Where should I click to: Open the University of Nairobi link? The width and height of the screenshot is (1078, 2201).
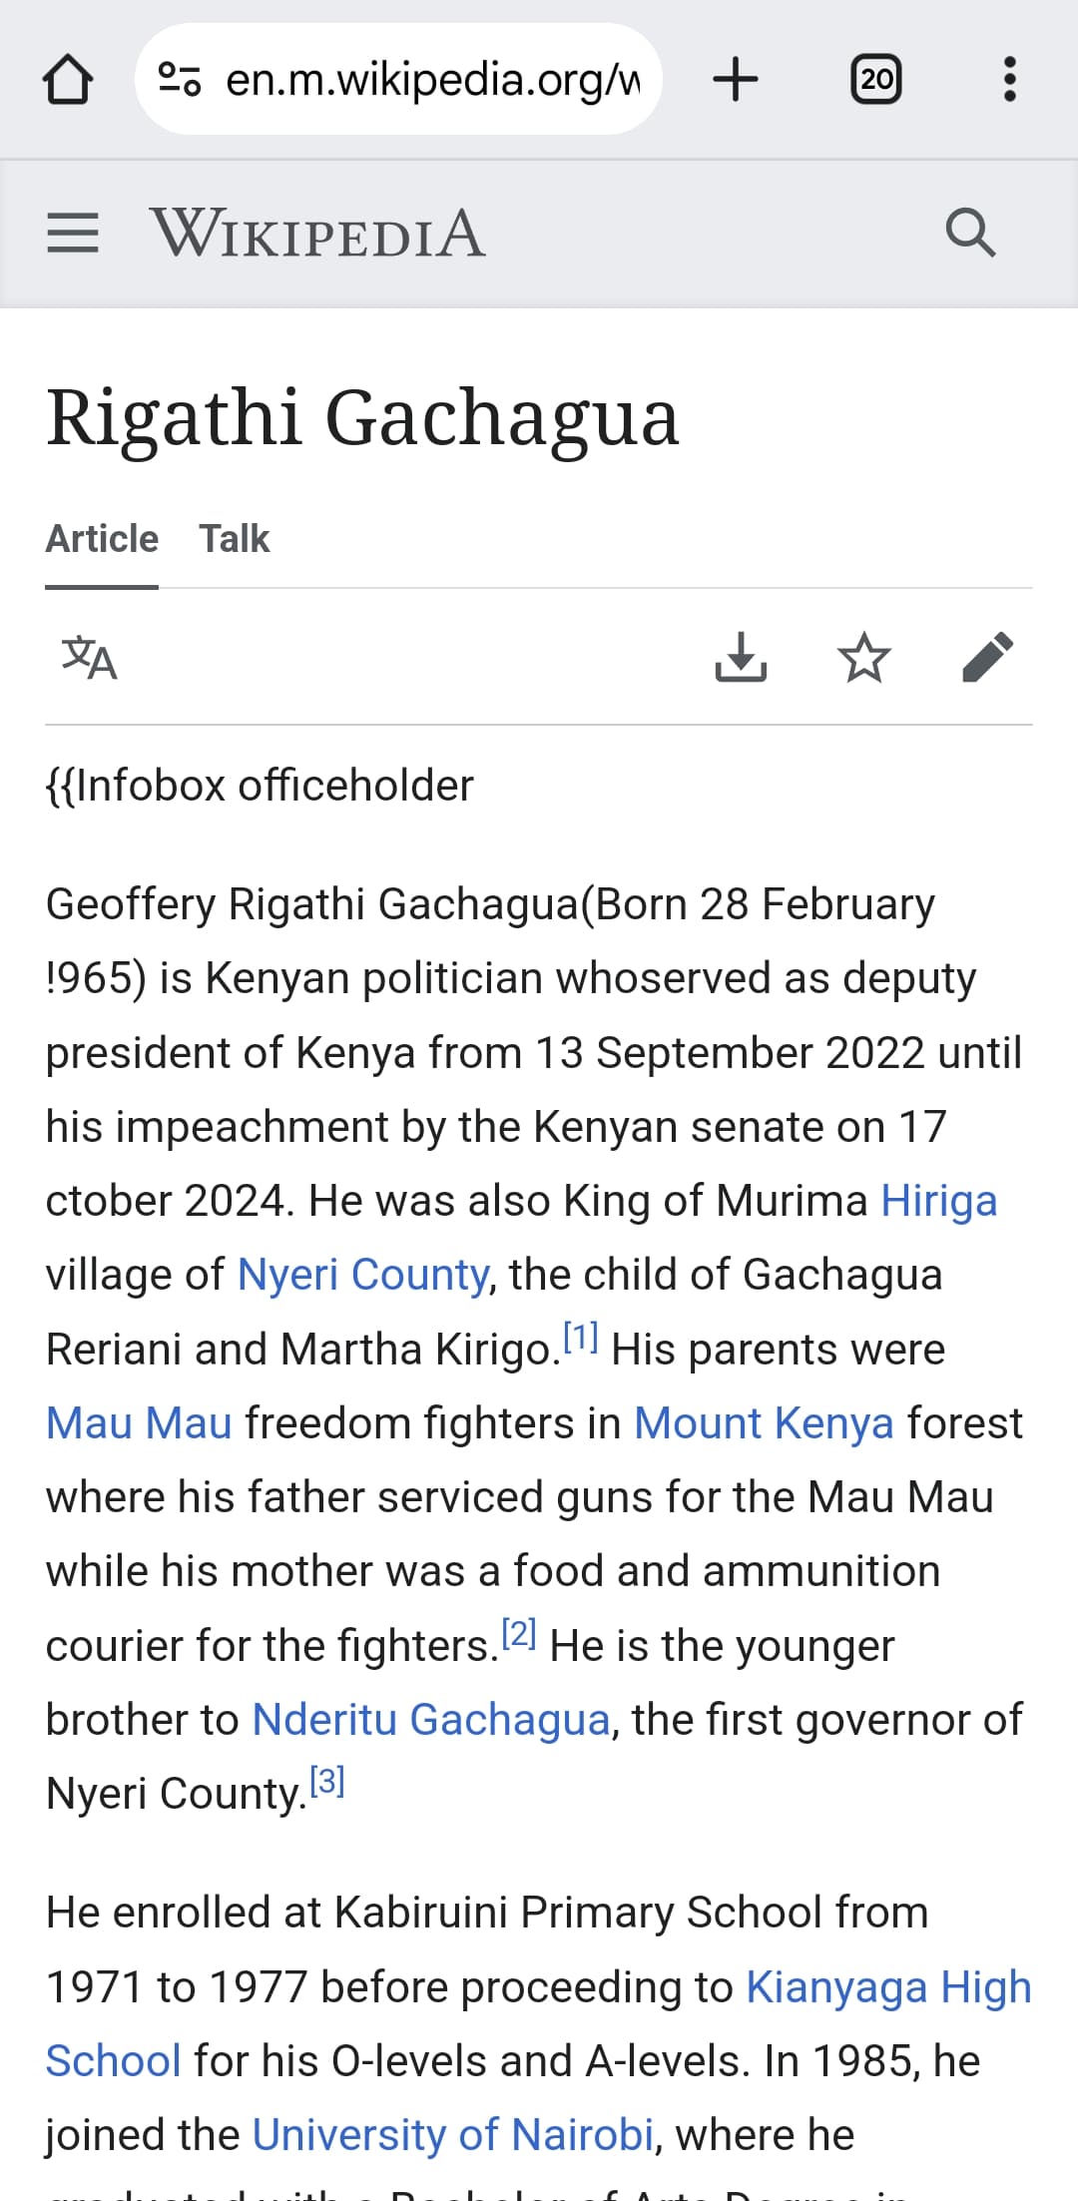[x=453, y=2134]
